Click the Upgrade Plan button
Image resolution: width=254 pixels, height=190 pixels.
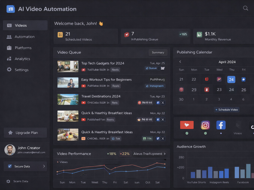[x=25, y=133]
